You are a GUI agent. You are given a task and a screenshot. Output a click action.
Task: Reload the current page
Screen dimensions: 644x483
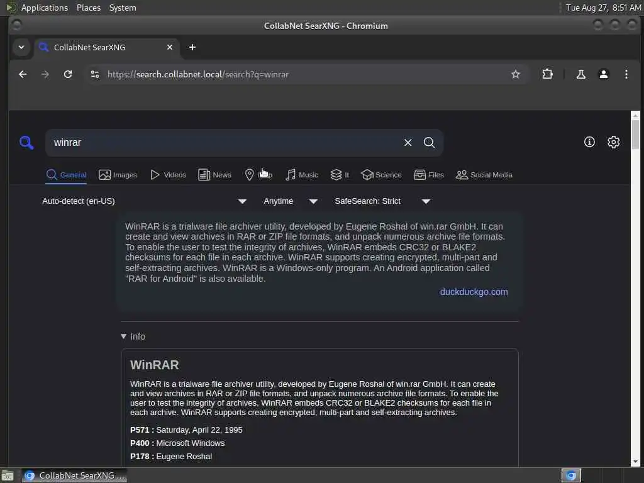coord(68,74)
